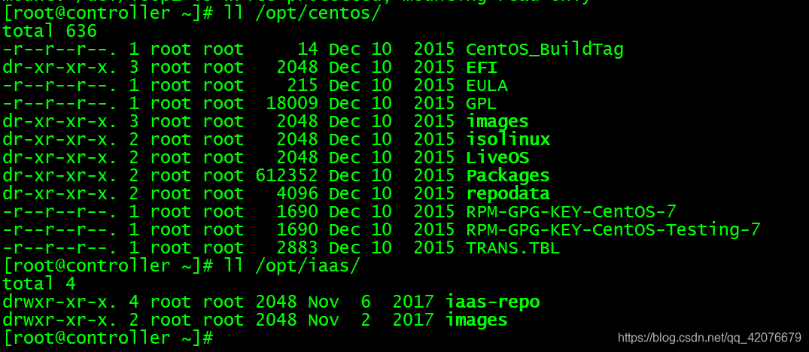Click the TRANS.TBL file name

(x=512, y=248)
